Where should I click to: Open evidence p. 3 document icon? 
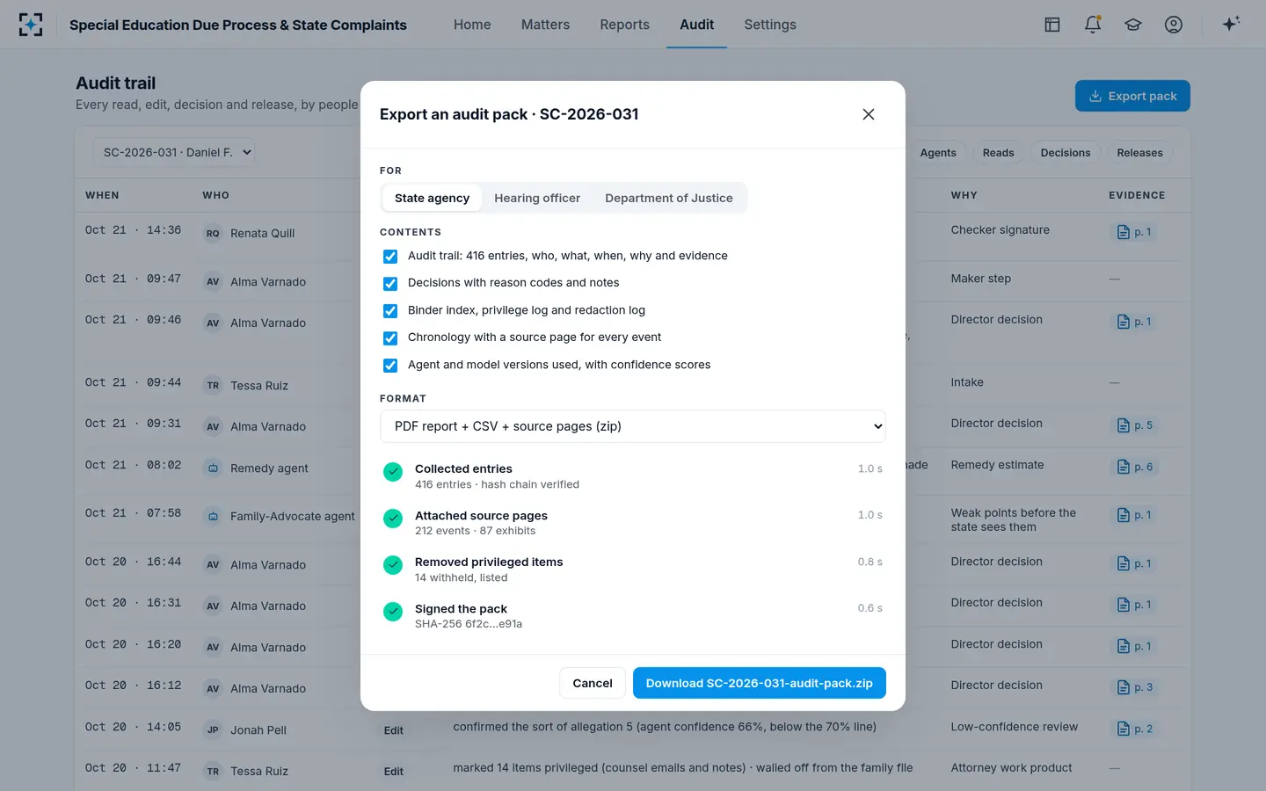pyautogui.click(x=1134, y=687)
